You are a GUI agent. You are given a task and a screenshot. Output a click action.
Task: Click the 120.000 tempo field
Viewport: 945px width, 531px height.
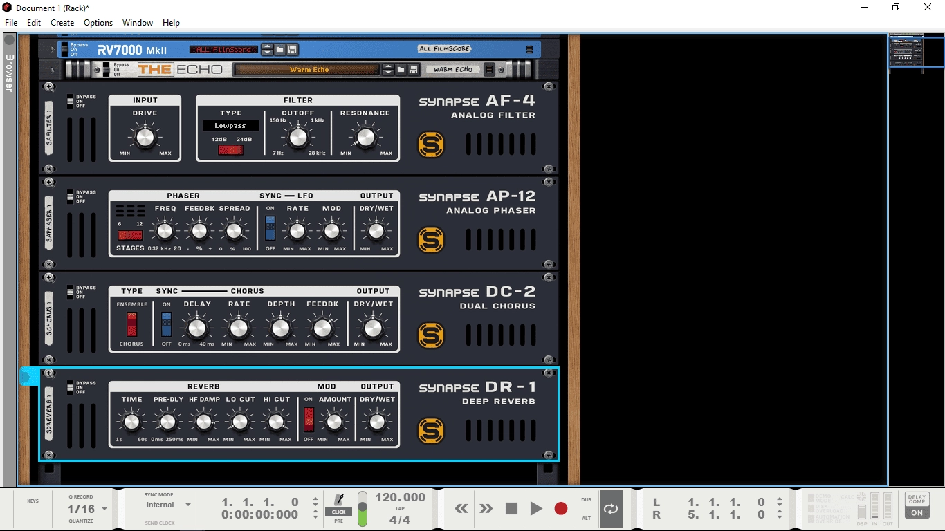(x=400, y=497)
